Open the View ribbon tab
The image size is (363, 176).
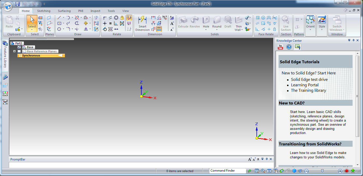tap(126, 11)
